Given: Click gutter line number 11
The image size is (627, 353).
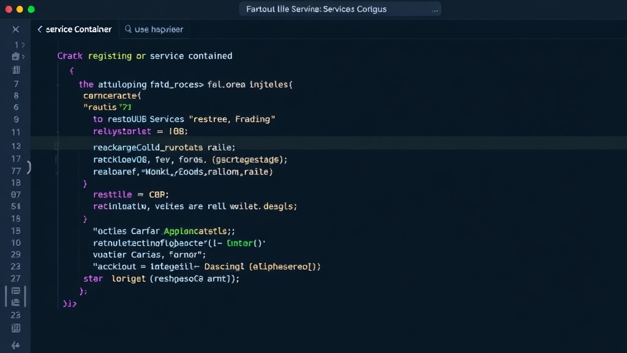Looking at the screenshot, I should click(x=15, y=132).
